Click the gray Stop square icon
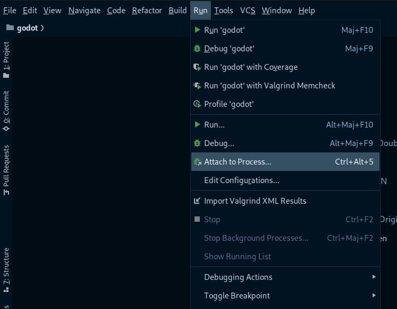Image resolution: width=397 pixels, height=309 pixels. tap(197, 219)
